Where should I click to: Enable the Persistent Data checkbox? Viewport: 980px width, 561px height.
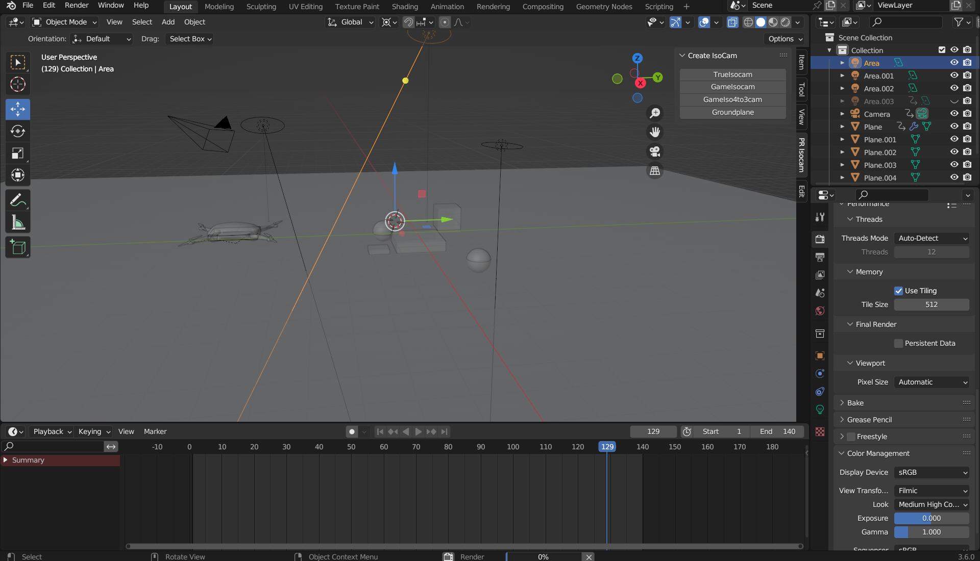pyautogui.click(x=899, y=343)
